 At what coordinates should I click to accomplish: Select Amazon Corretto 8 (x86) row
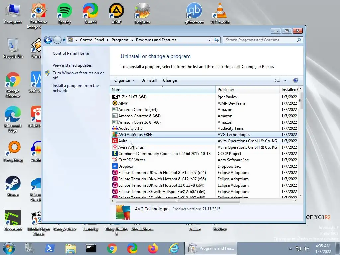point(204,122)
